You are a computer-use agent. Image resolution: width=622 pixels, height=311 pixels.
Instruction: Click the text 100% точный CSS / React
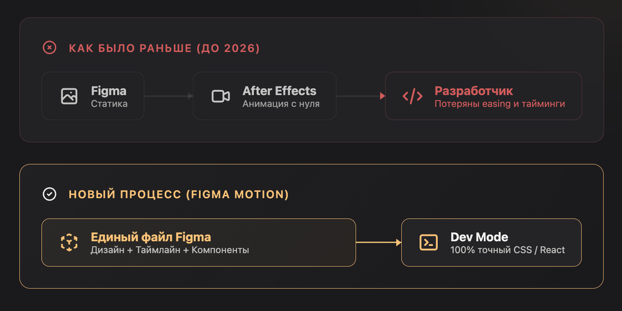[x=508, y=250]
